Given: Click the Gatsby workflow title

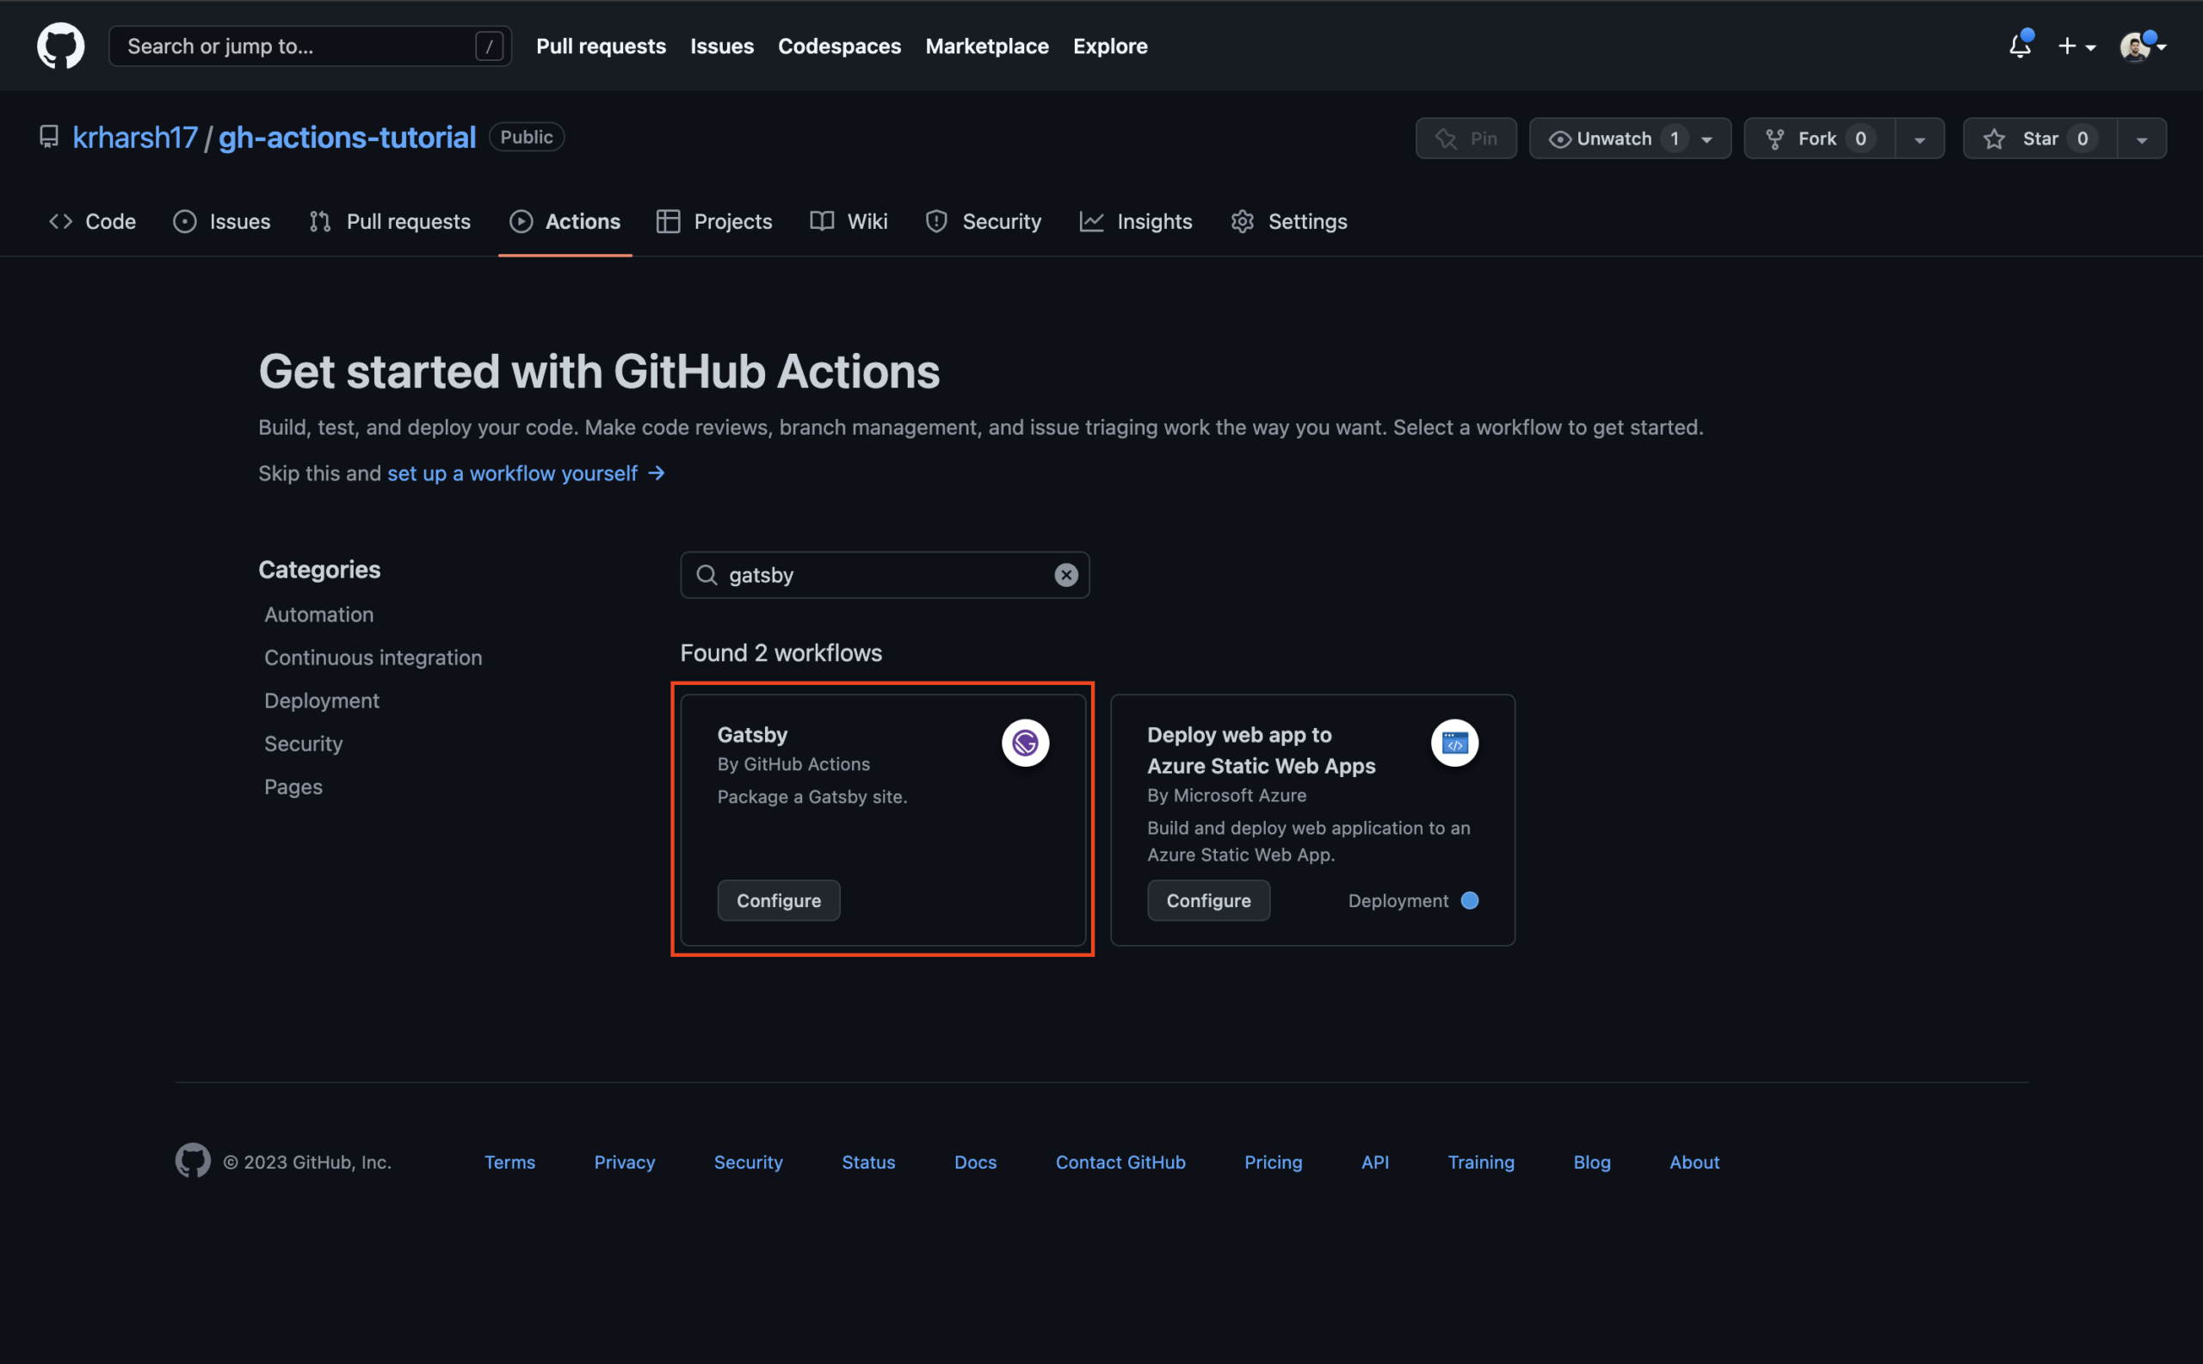Looking at the screenshot, I should click(751, 735).
